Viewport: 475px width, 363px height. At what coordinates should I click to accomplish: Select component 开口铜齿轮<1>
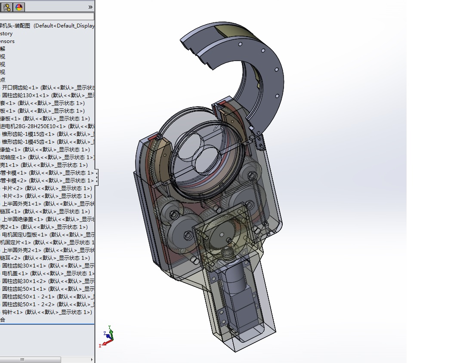point(48,87)
